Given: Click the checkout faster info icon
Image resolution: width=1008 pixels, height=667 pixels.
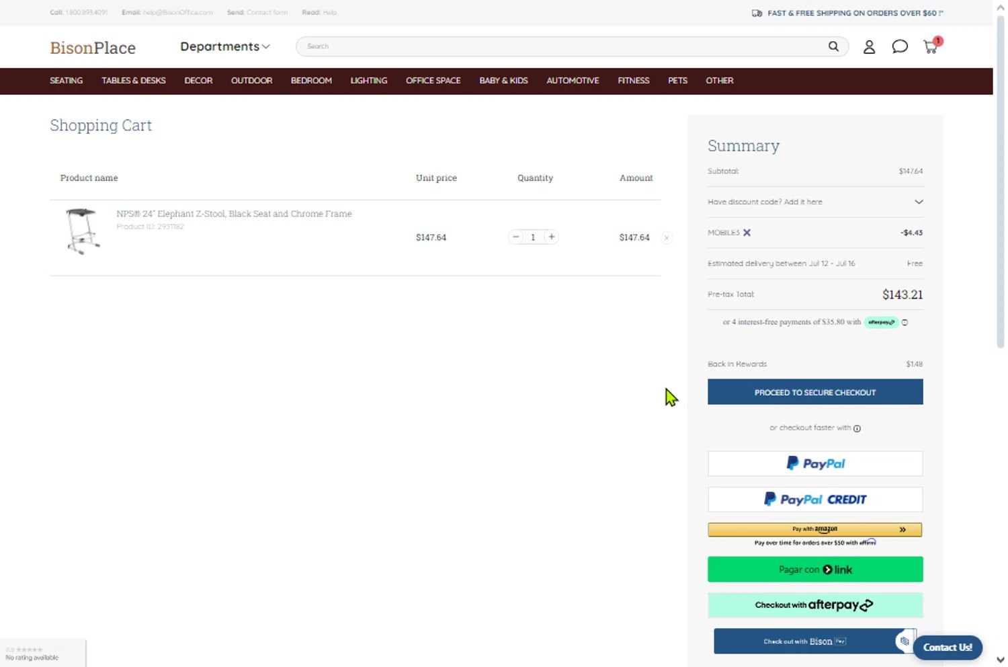Looking at the screenshot, I should pyautogui.click(x=857, y=428).
